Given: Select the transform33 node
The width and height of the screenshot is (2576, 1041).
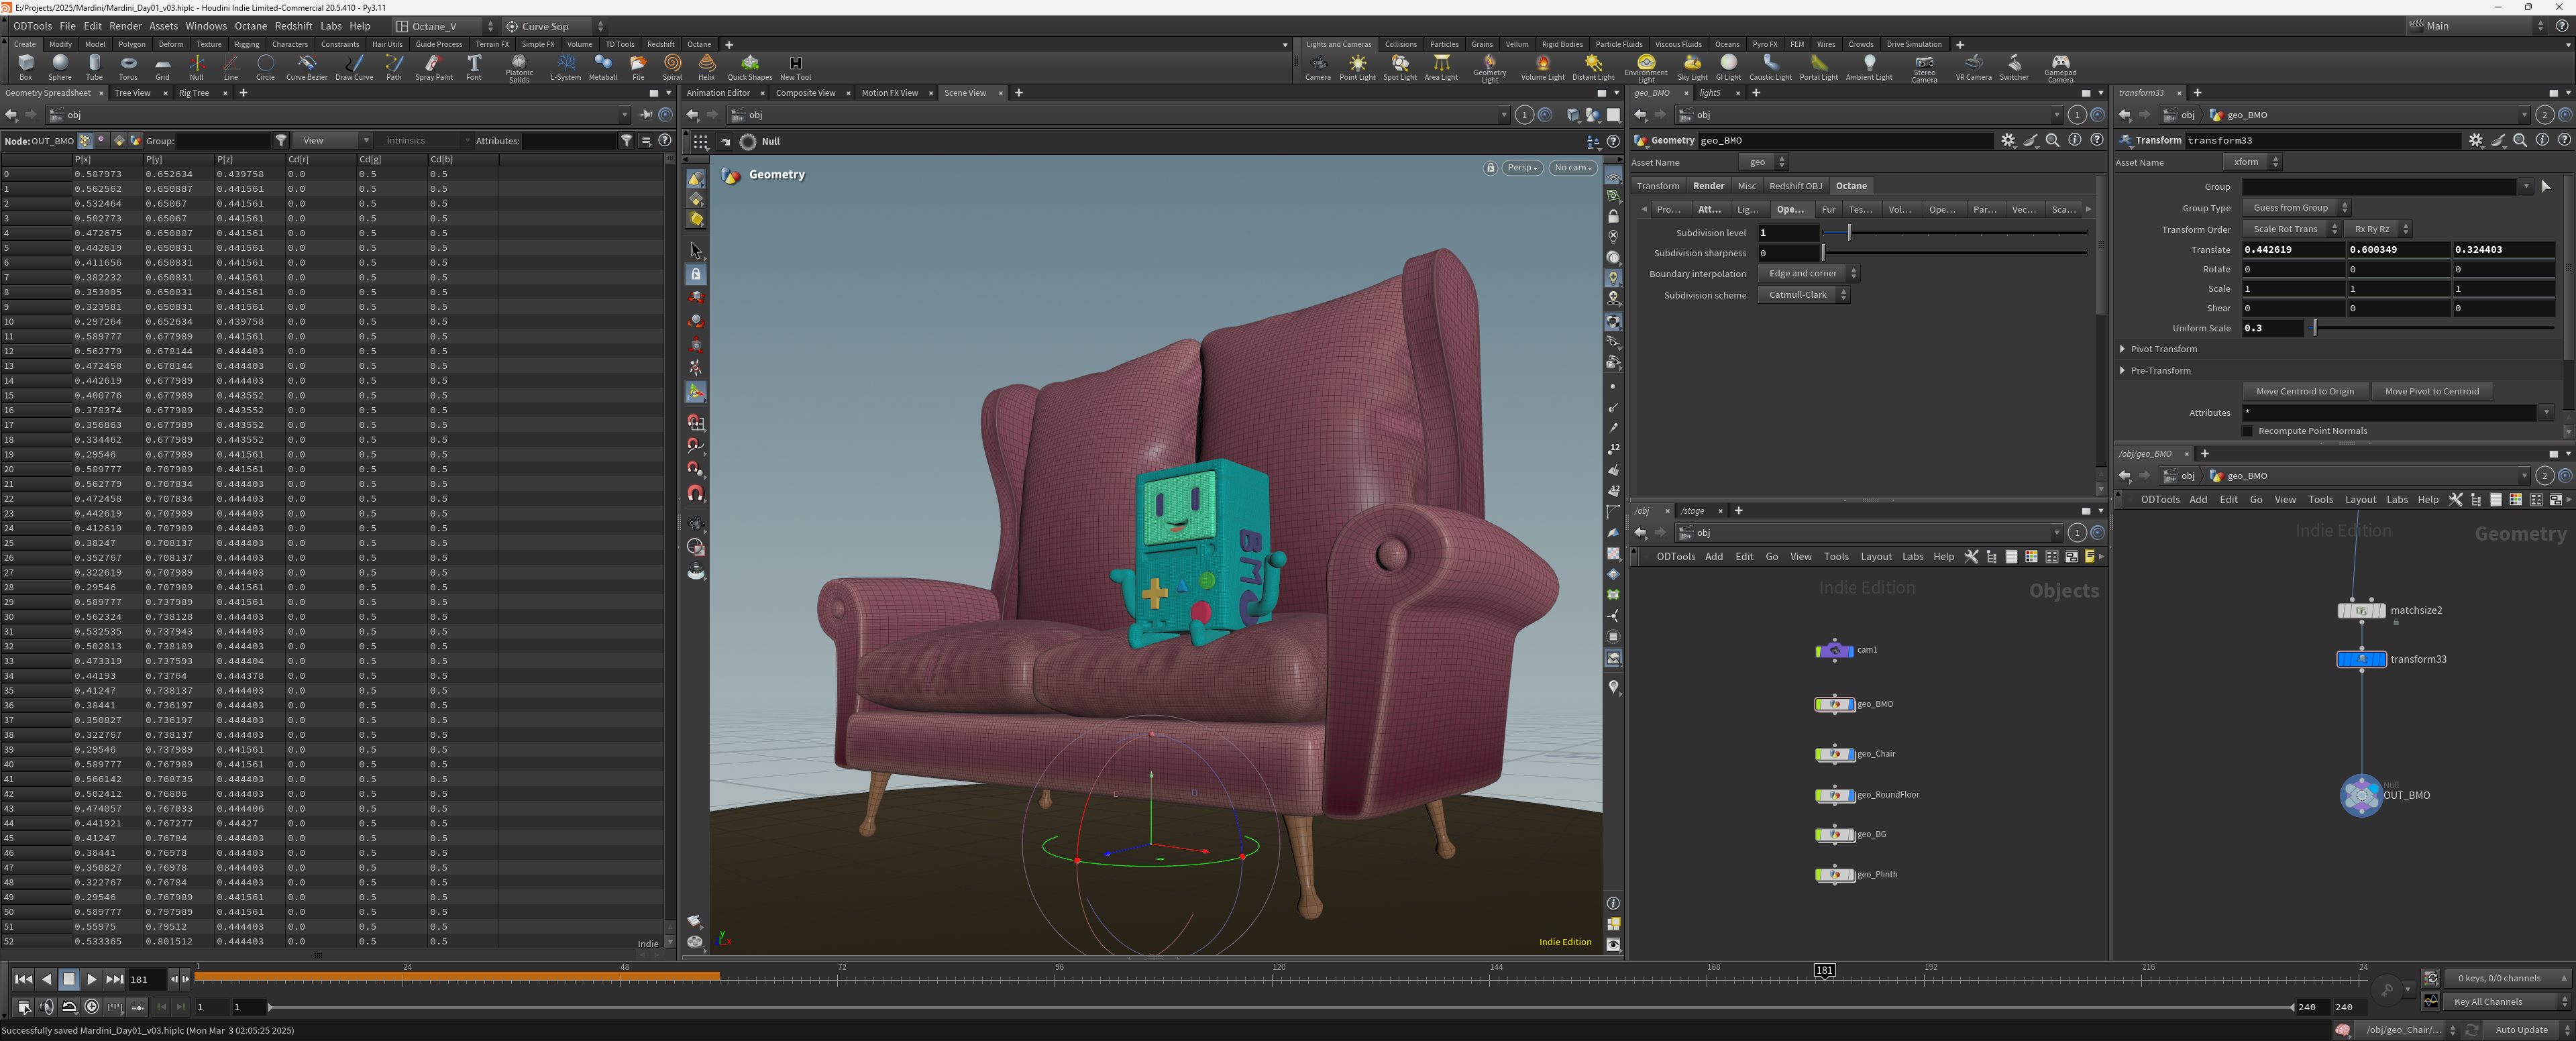Looking at the screenshot, I should click(x=2361, y=659).
